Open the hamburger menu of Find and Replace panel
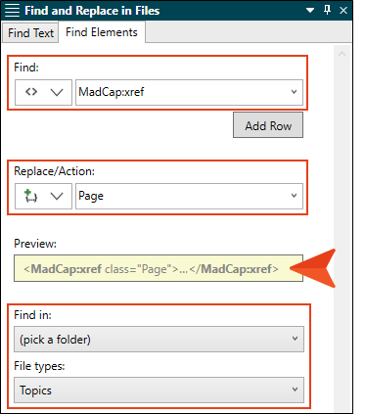The height and width of the screenshot is (414, 365). coord(12,11)
